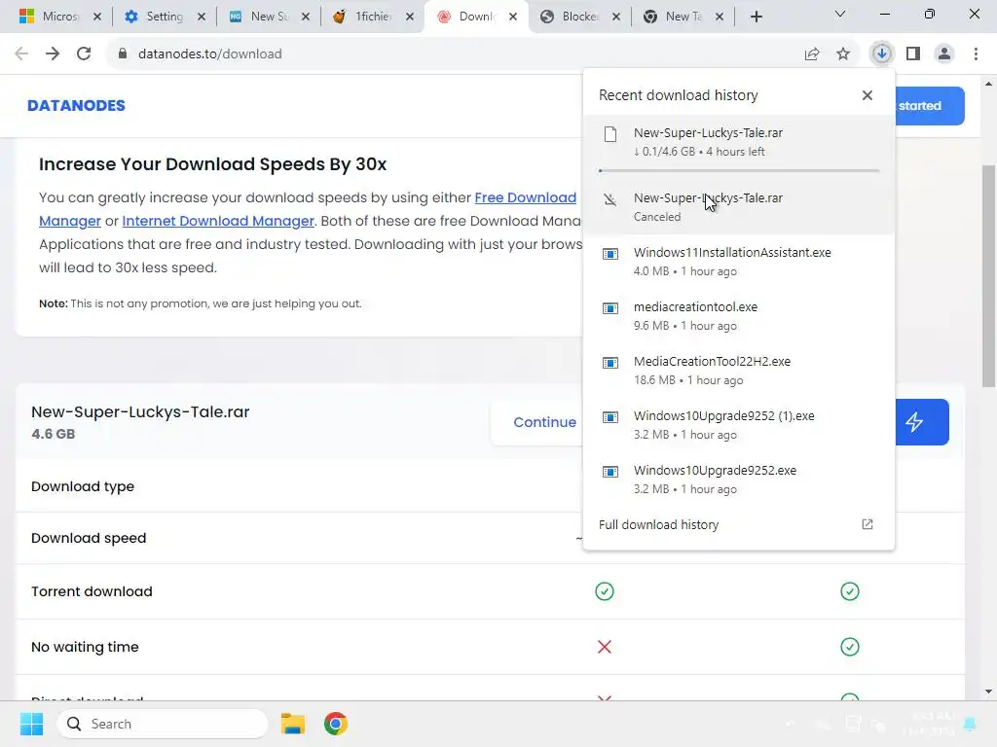Open the Windows Start menu
The width and height of the screenshot is (997, 747).
pos(31,724)
